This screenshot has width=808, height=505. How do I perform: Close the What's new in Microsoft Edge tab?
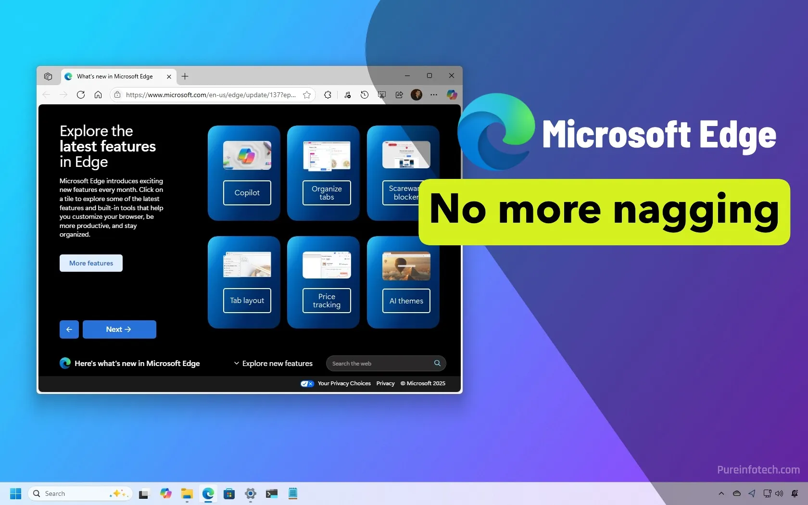pos(169,76)
